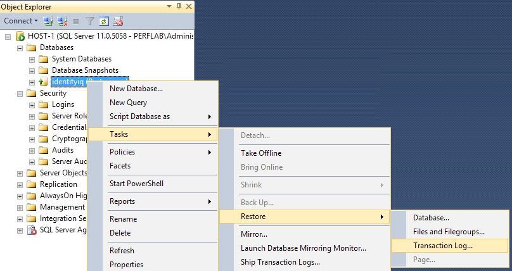Expand the identityiq database node
This screenshot has width=512, height=271.
click(x=32, y=82)
